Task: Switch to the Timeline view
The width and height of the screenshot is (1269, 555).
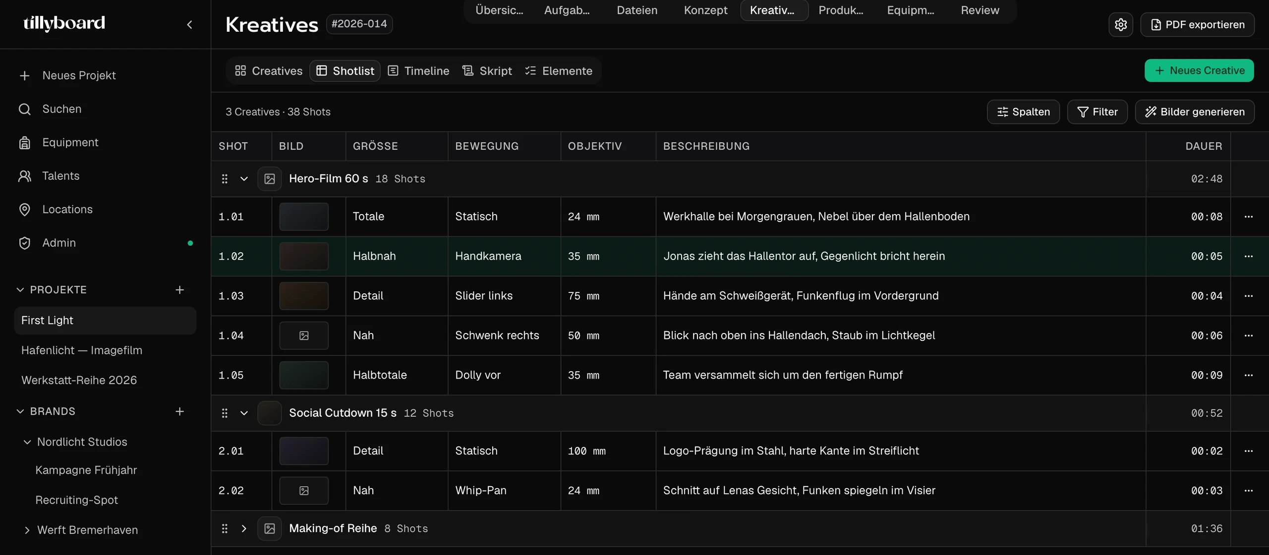Action: pos(418,71)
